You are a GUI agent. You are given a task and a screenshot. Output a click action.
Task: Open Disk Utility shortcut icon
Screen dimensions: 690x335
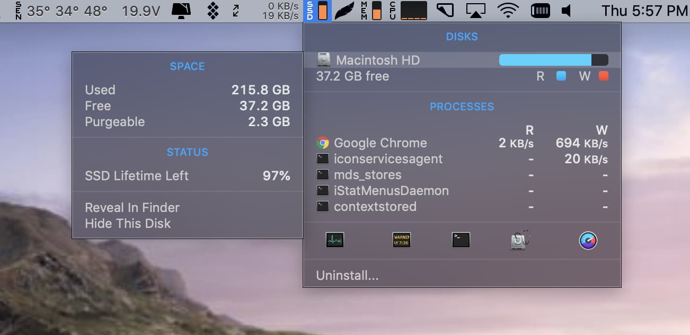(x=520, y=240)
